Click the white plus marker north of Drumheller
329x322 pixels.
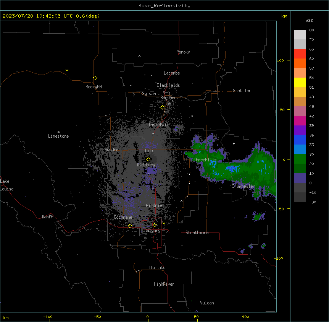234,143
